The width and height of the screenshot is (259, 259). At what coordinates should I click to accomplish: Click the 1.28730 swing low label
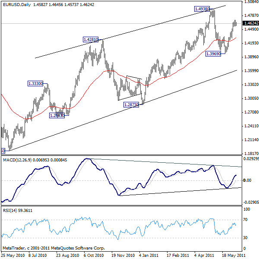point(131,105)
